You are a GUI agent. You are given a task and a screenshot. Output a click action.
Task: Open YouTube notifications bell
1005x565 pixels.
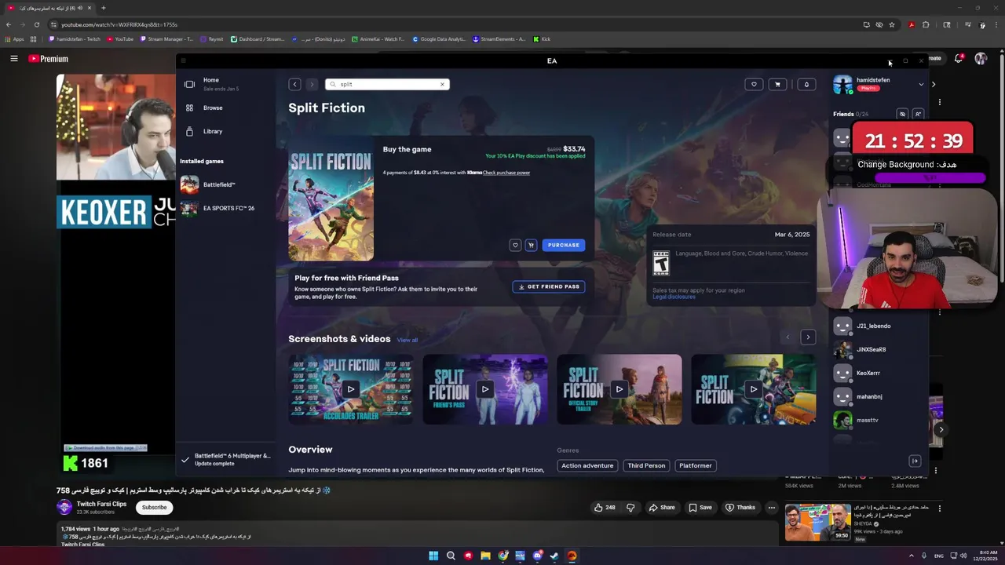(x=959, y=58)
